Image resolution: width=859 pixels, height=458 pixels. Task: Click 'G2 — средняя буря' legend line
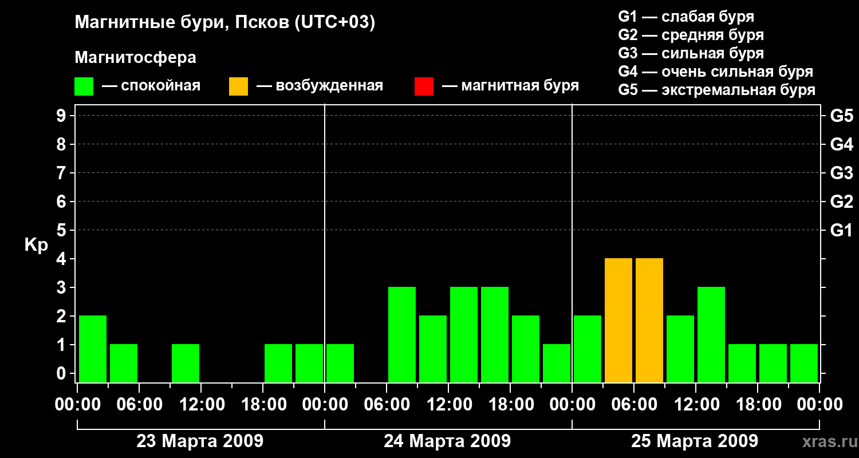point(691,35)
